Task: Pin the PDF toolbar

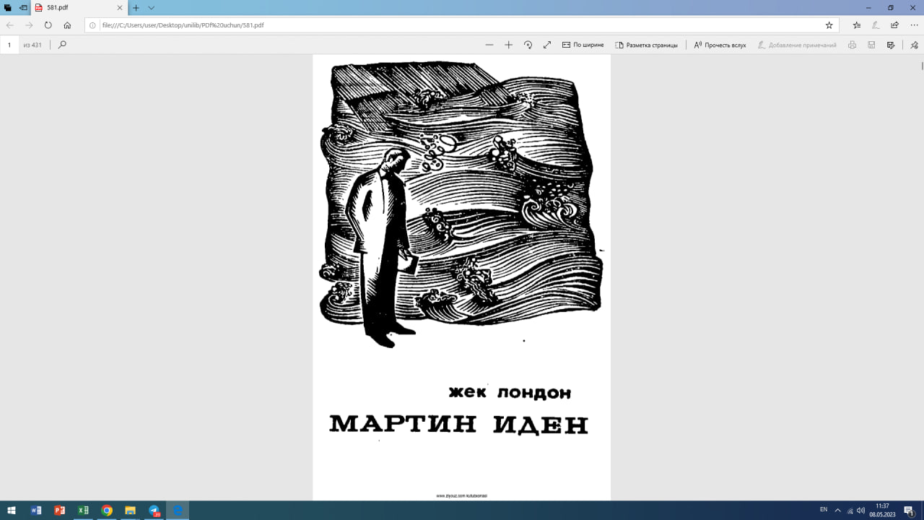Action: tap(913, 45)
